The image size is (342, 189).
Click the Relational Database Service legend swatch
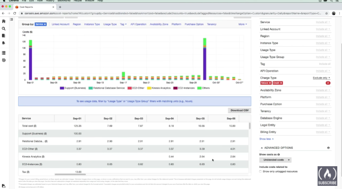point(91,88)
